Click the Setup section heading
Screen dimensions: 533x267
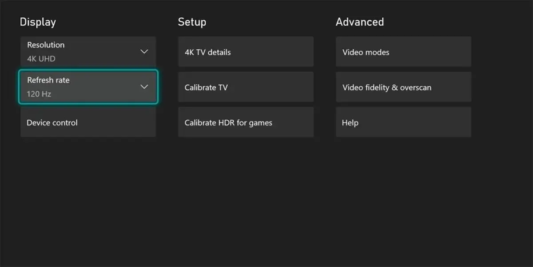(192, 22)
